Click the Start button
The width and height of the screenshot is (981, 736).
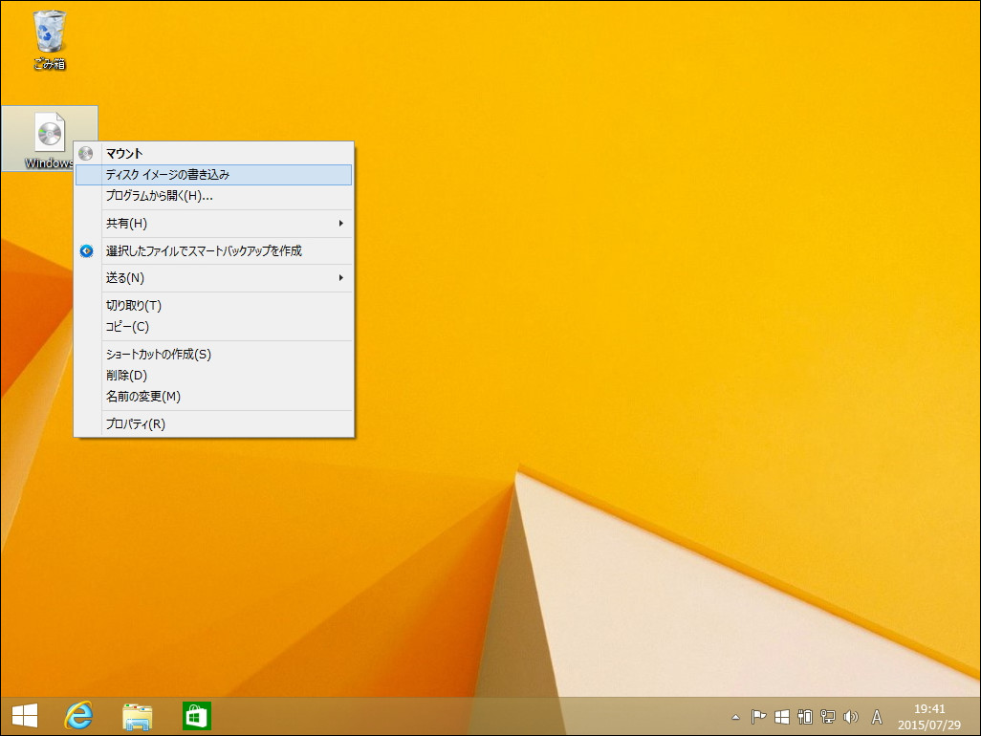click(x=24, y=716)
